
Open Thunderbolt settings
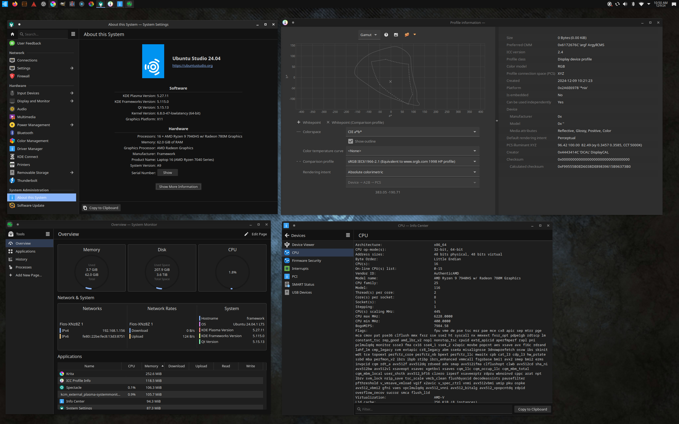coord(42,180)
